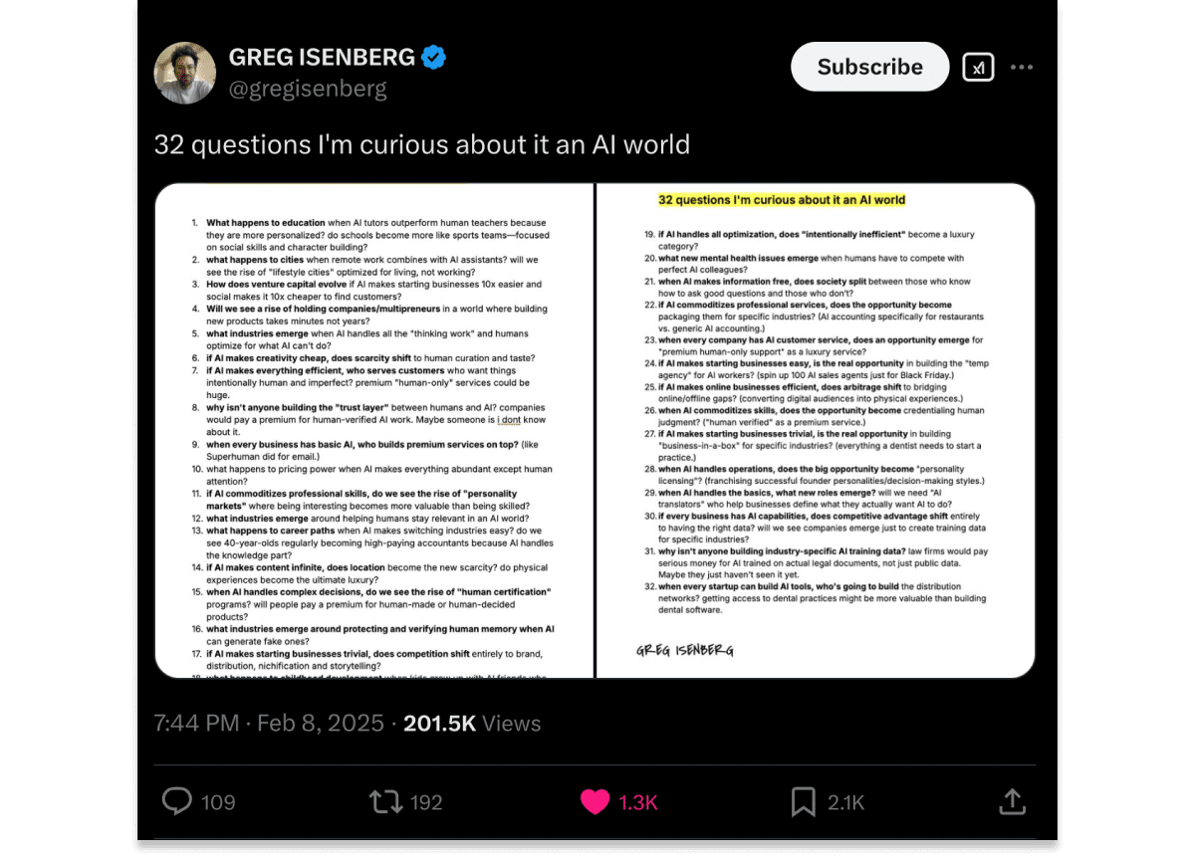Click the 7:44 PM Feb 8, 2025 timestamp

[x=269, y=724]
